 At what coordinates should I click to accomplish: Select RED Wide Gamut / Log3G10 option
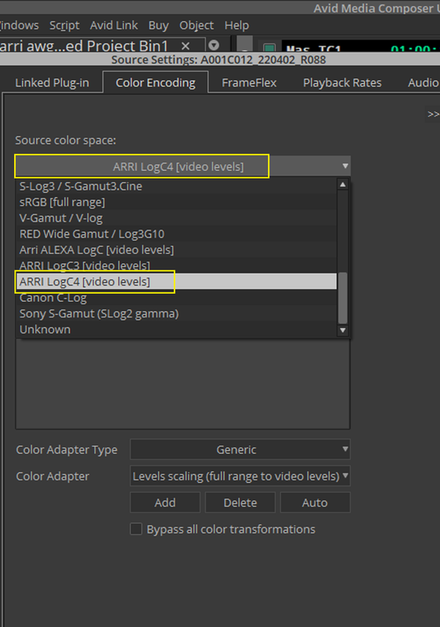tap(176, 234)
